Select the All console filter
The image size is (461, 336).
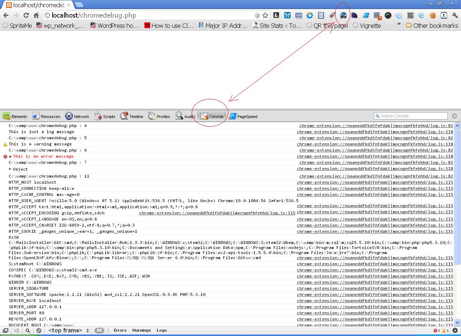tap(99, 330)
